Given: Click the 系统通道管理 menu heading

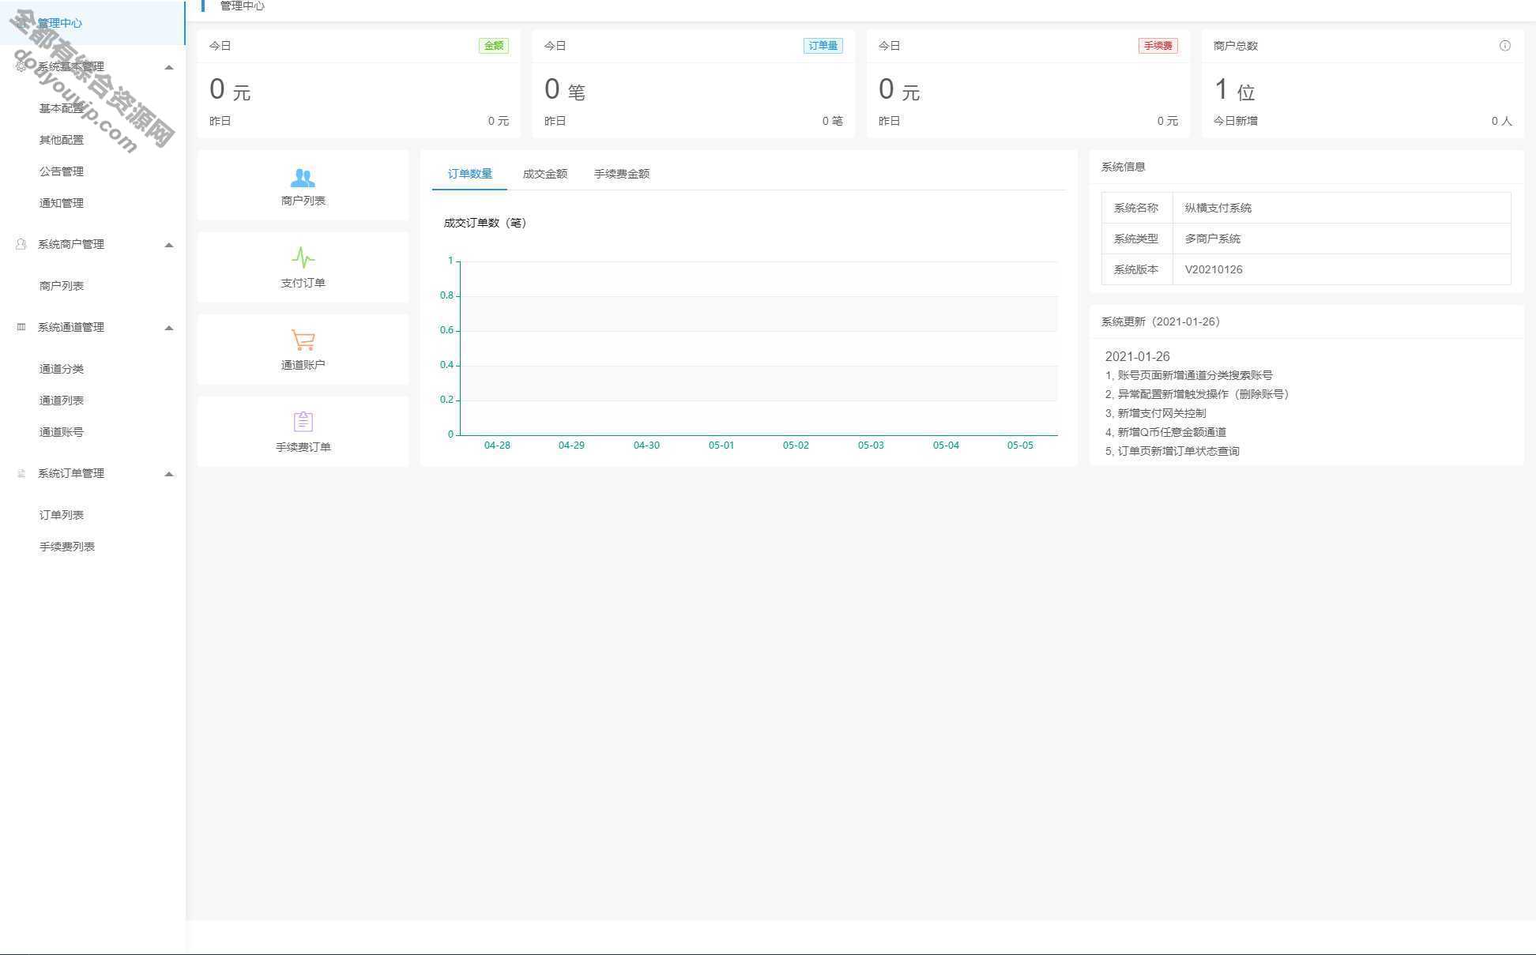Looking at the screenshot, I should click(x=71, y=327).
